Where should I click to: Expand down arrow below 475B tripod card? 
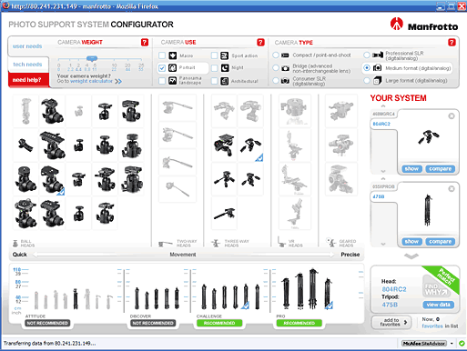[x=383, y=244]
